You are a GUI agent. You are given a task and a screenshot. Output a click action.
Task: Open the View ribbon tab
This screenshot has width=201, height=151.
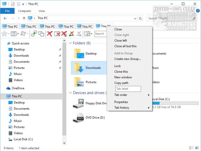pyautogui.click(x=42, y=11)
